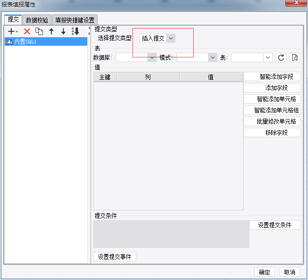This screenshot has height=280, width=308.
Task: Delete selected item with red X icon
Action: (27, 31)
